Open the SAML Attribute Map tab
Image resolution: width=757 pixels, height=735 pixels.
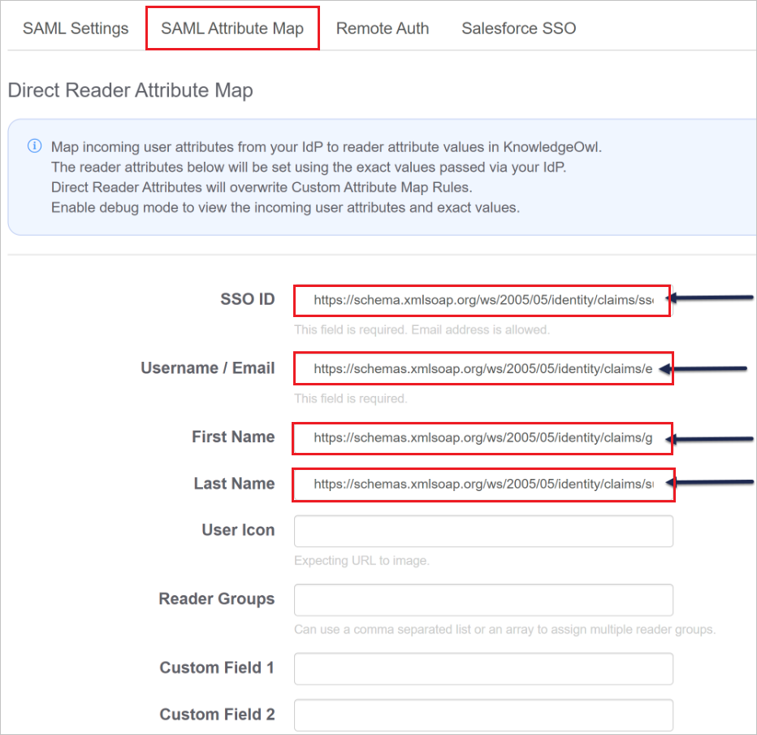232,27
